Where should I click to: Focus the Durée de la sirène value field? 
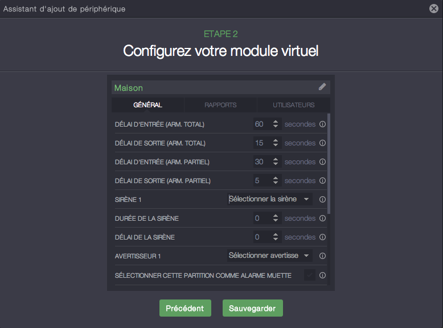tap(267, 218)
